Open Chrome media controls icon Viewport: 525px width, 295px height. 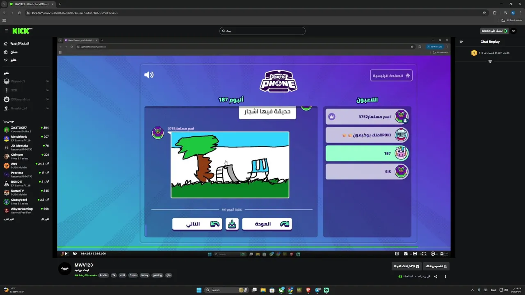point(505,13)
